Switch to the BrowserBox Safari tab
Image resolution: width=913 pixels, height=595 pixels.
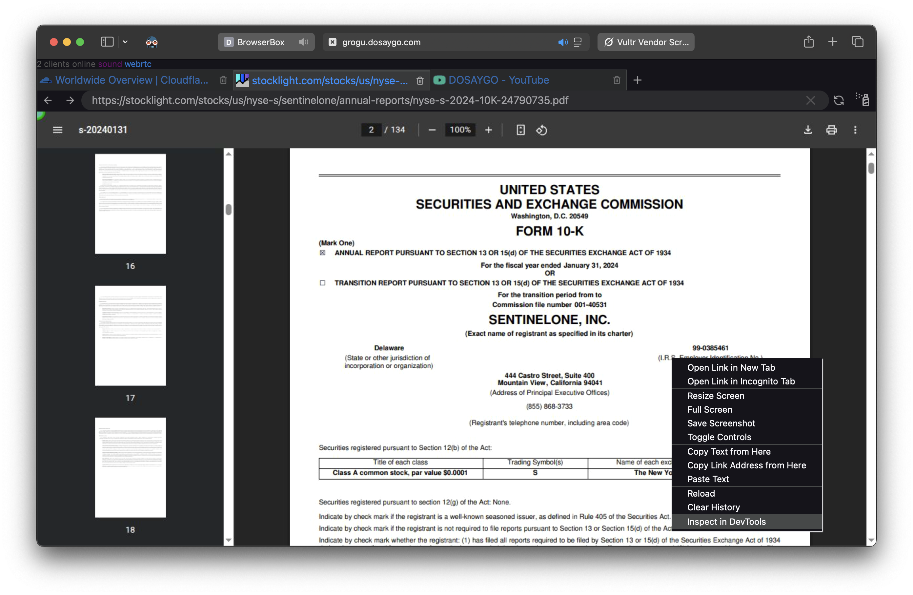[x=266, y=42]
